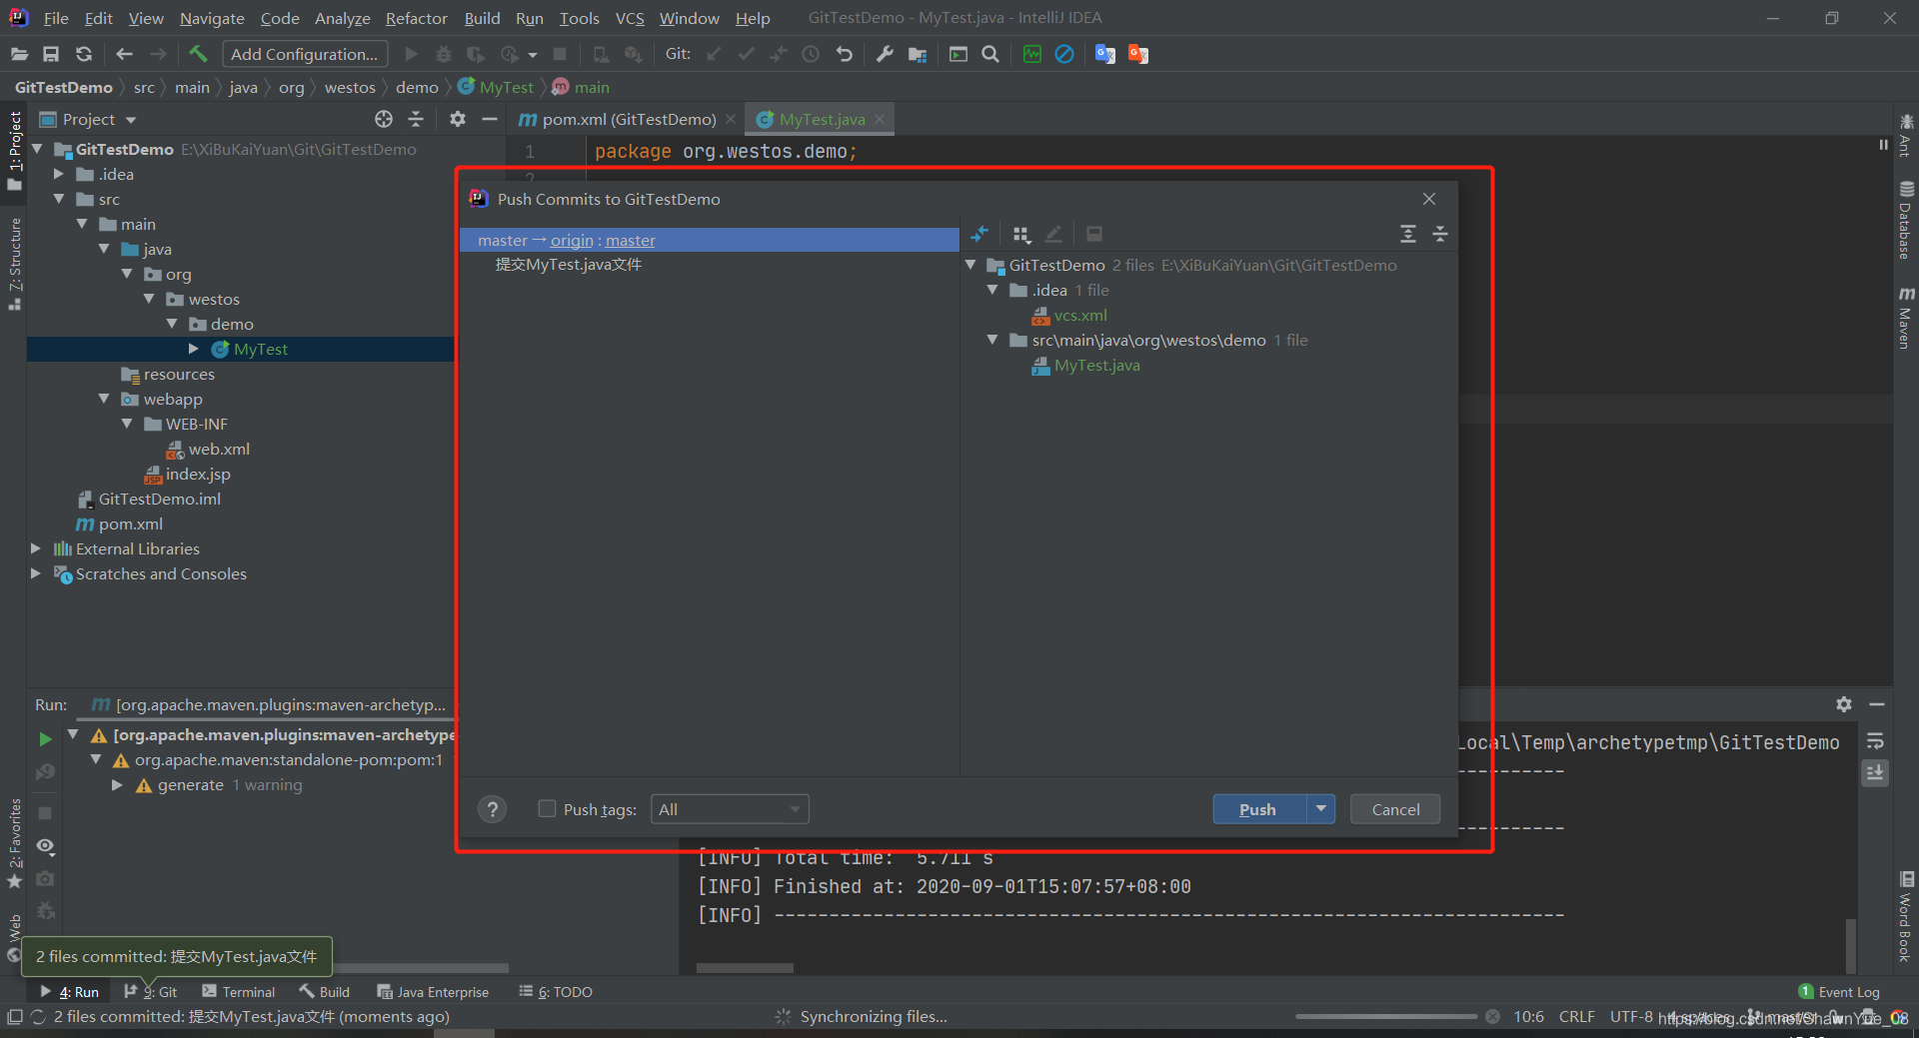Image resolution: width=1919 pixels, height=1038 pixels.
Task: Expand all files in Push dialog tree
Action: point(1408,234)
